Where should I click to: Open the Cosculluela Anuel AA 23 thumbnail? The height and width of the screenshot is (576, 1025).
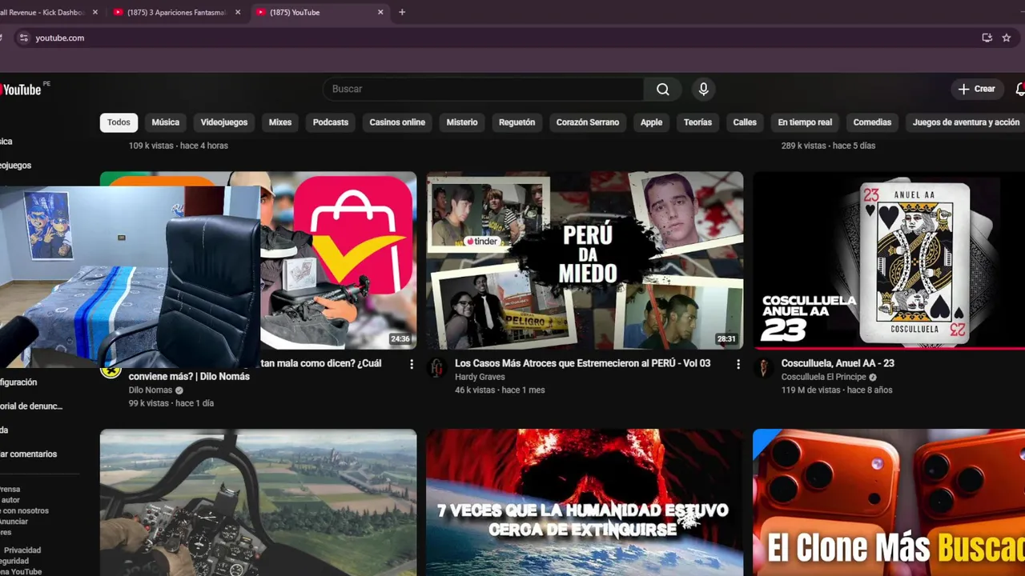[x=889, y=260]
